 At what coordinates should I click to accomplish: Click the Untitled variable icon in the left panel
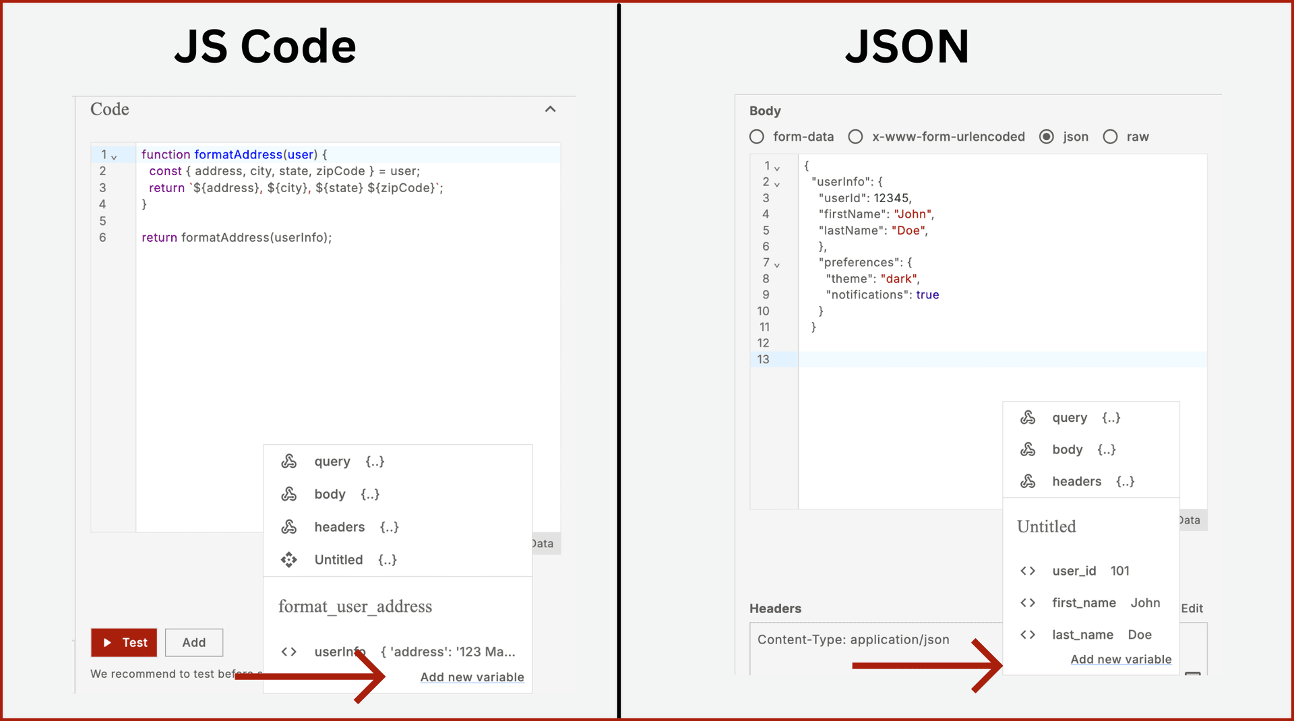290,559
